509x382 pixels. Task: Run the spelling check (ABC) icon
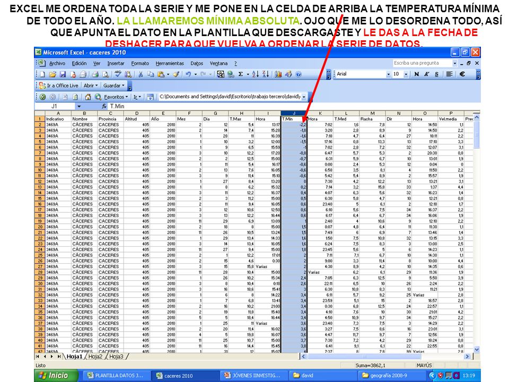pyautogui.click(x=118, y=74)
